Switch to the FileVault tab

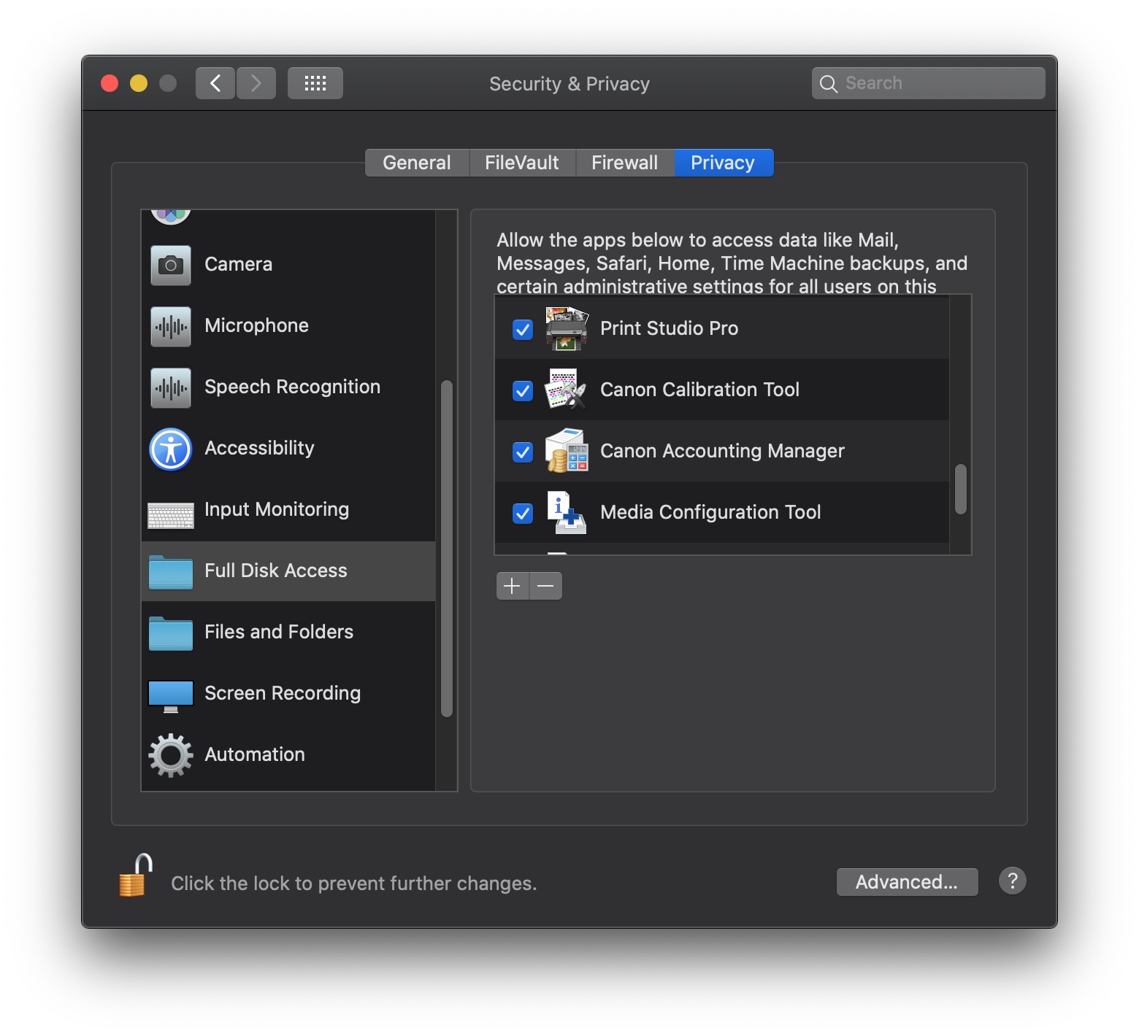521,162
